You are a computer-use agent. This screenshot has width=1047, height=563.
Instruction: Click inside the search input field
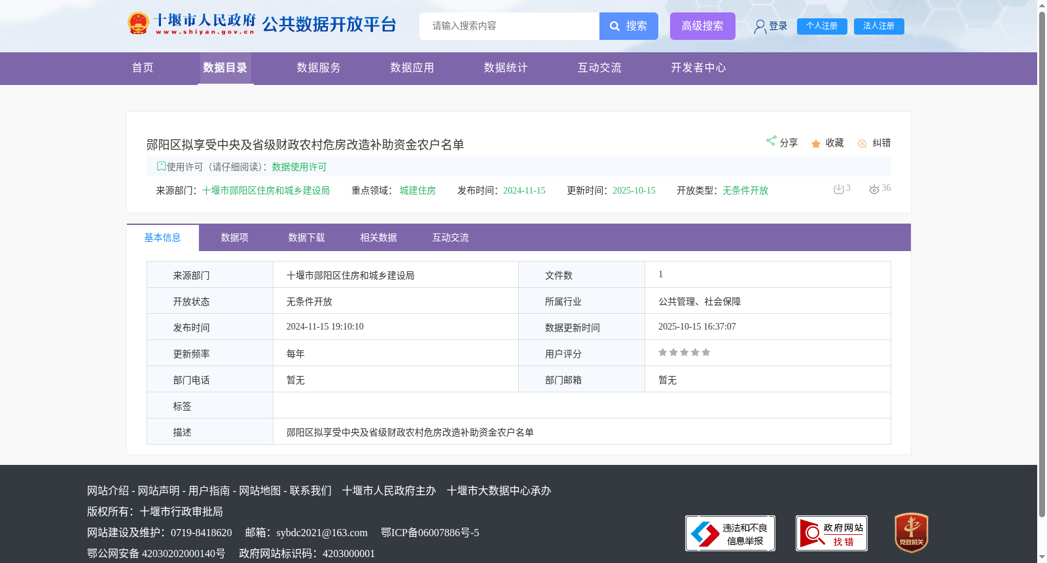[510, 26]
